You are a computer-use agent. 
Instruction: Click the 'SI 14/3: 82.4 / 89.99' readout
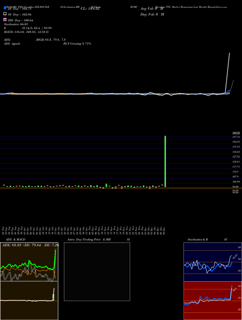[37, 28]
